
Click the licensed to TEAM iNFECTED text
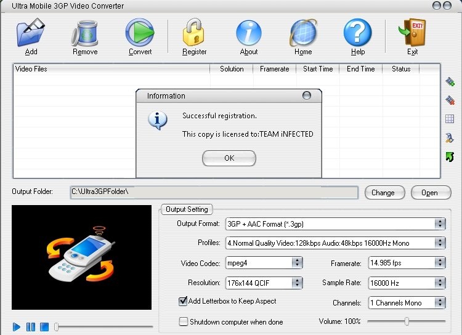coord(248,134)
